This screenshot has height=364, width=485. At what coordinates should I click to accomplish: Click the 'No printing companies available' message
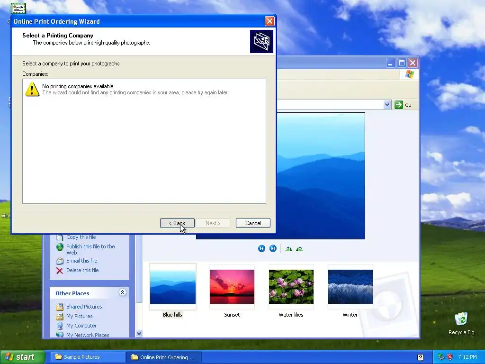(x=78, y=86)
